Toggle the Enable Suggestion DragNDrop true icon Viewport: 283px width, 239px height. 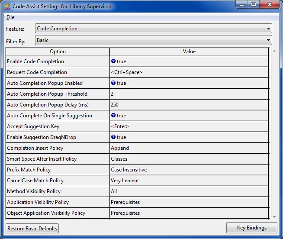click(113, 137)
